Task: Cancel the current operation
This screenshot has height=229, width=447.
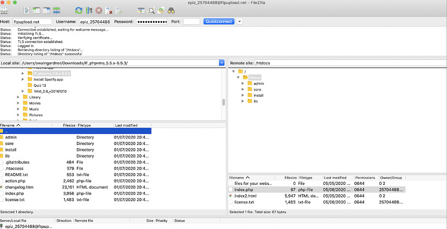Action: coord(99,11)
